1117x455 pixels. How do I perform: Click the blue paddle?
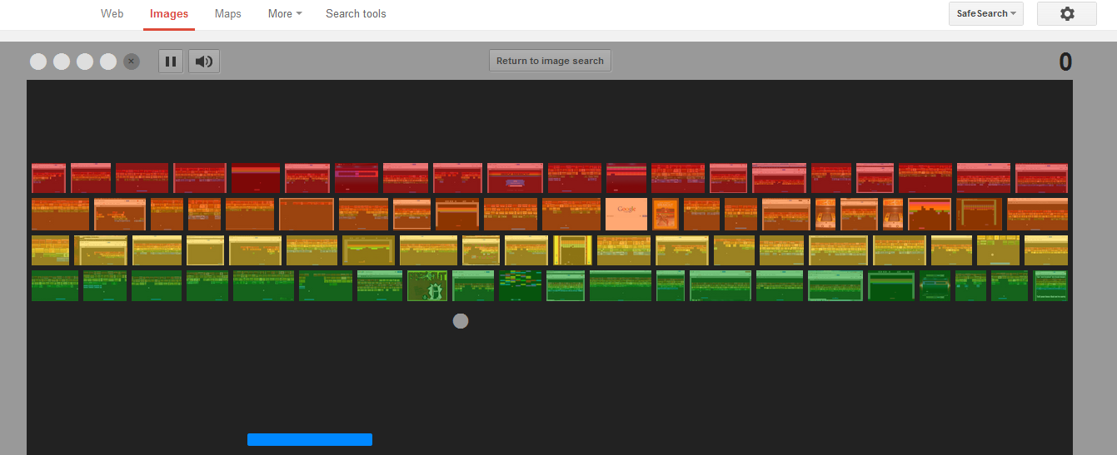(x=310, y=439)
